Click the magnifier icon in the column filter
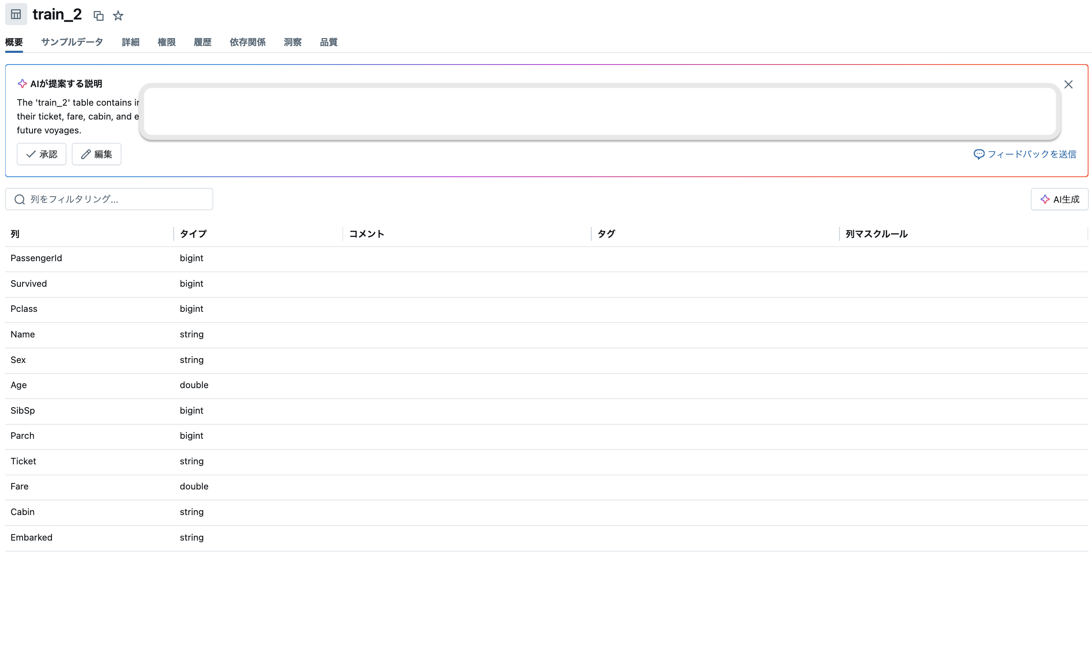The width and height of the screenshot is (1092, 661). [19, 200]
